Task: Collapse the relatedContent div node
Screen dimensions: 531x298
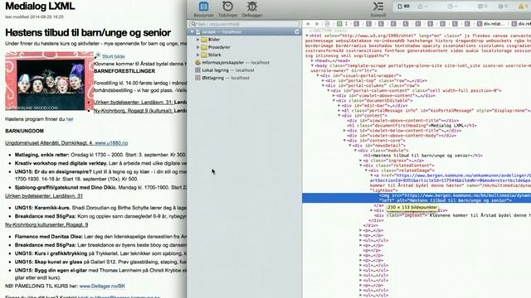Action: click(361, 166)
